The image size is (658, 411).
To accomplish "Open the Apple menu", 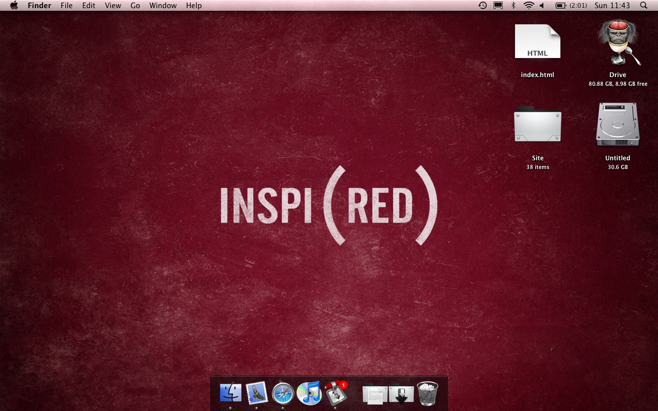I will click(x=14, y=6).
